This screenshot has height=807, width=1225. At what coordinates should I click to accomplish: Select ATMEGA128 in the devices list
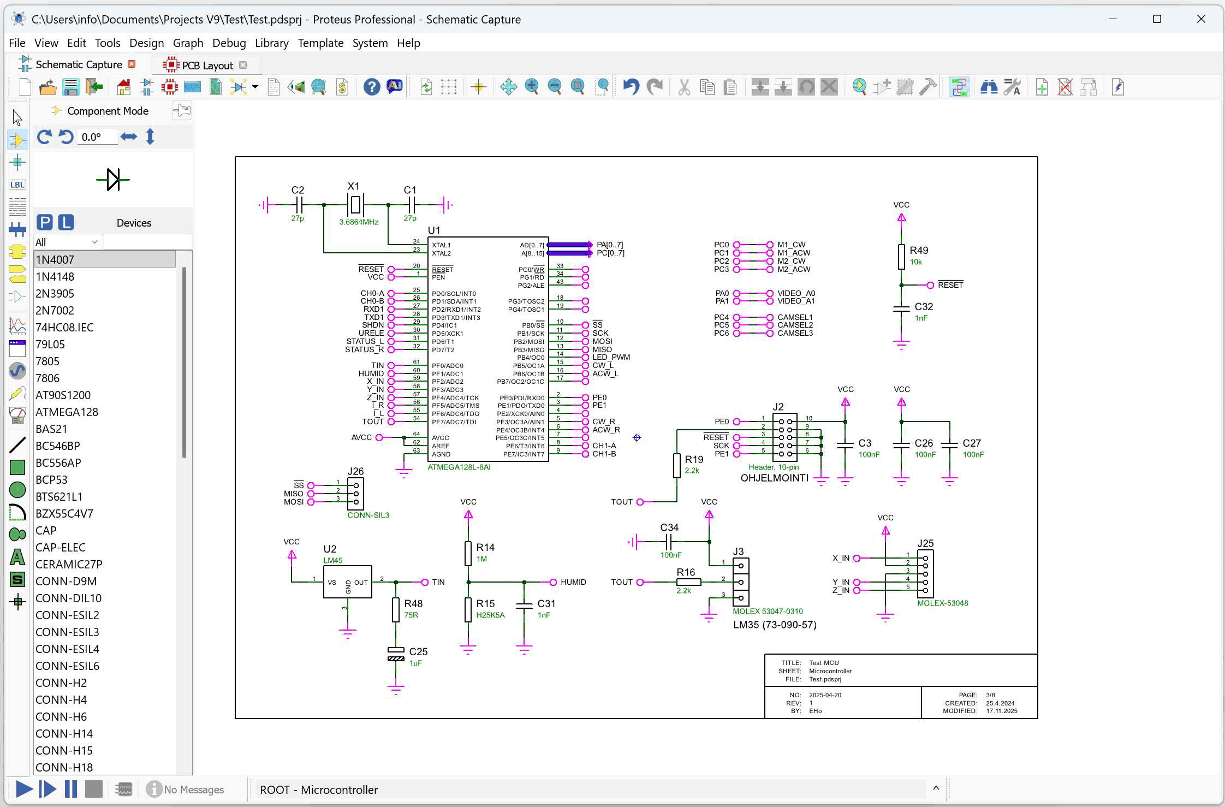67,412
